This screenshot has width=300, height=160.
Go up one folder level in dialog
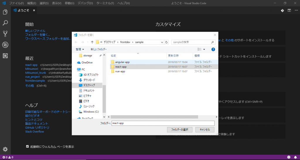coord(92,42)
